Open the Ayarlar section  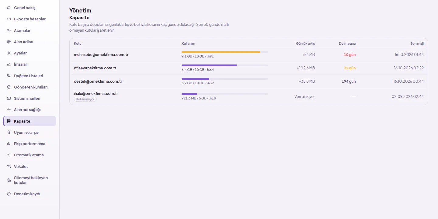[x=30, y=53]
